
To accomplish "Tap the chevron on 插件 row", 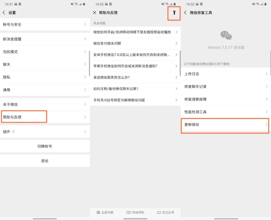I will [85, 132].
